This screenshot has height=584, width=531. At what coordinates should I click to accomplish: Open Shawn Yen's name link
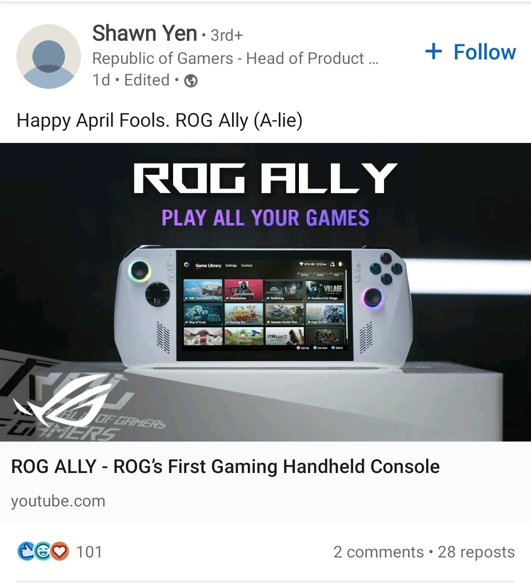pyautogui.click(x=145, y=33)
